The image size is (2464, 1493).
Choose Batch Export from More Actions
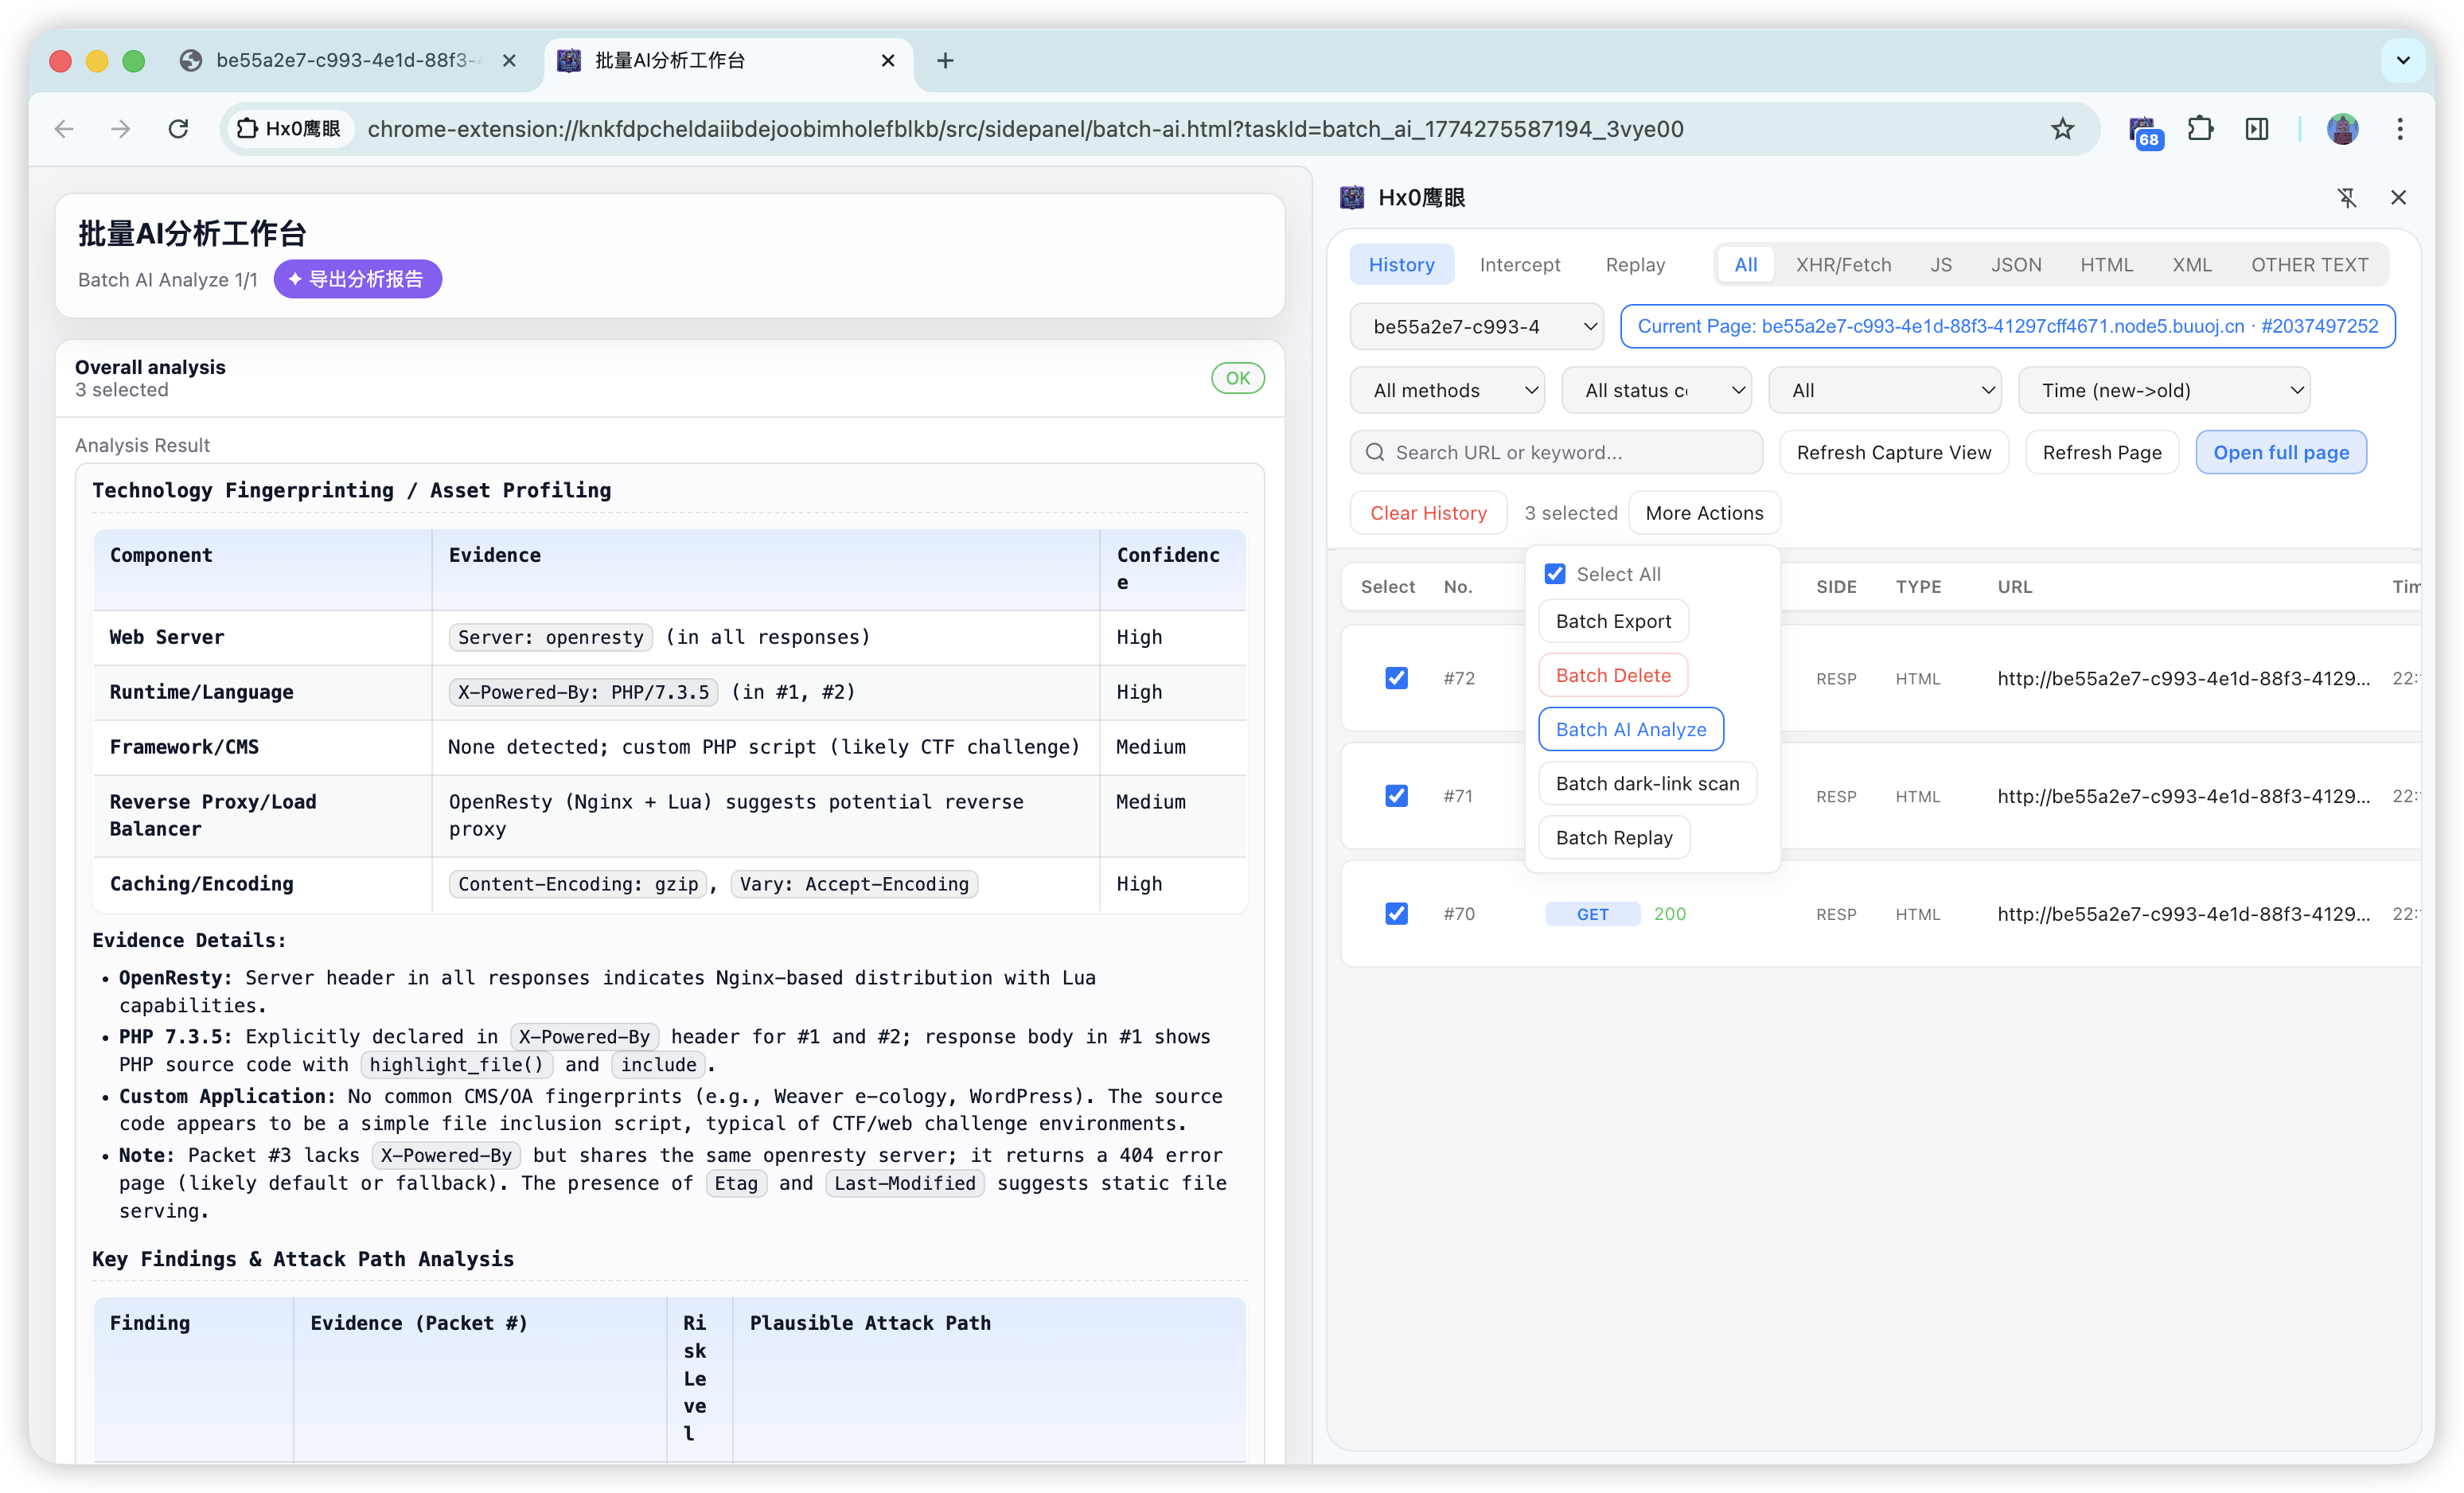tap(1613, 621)
